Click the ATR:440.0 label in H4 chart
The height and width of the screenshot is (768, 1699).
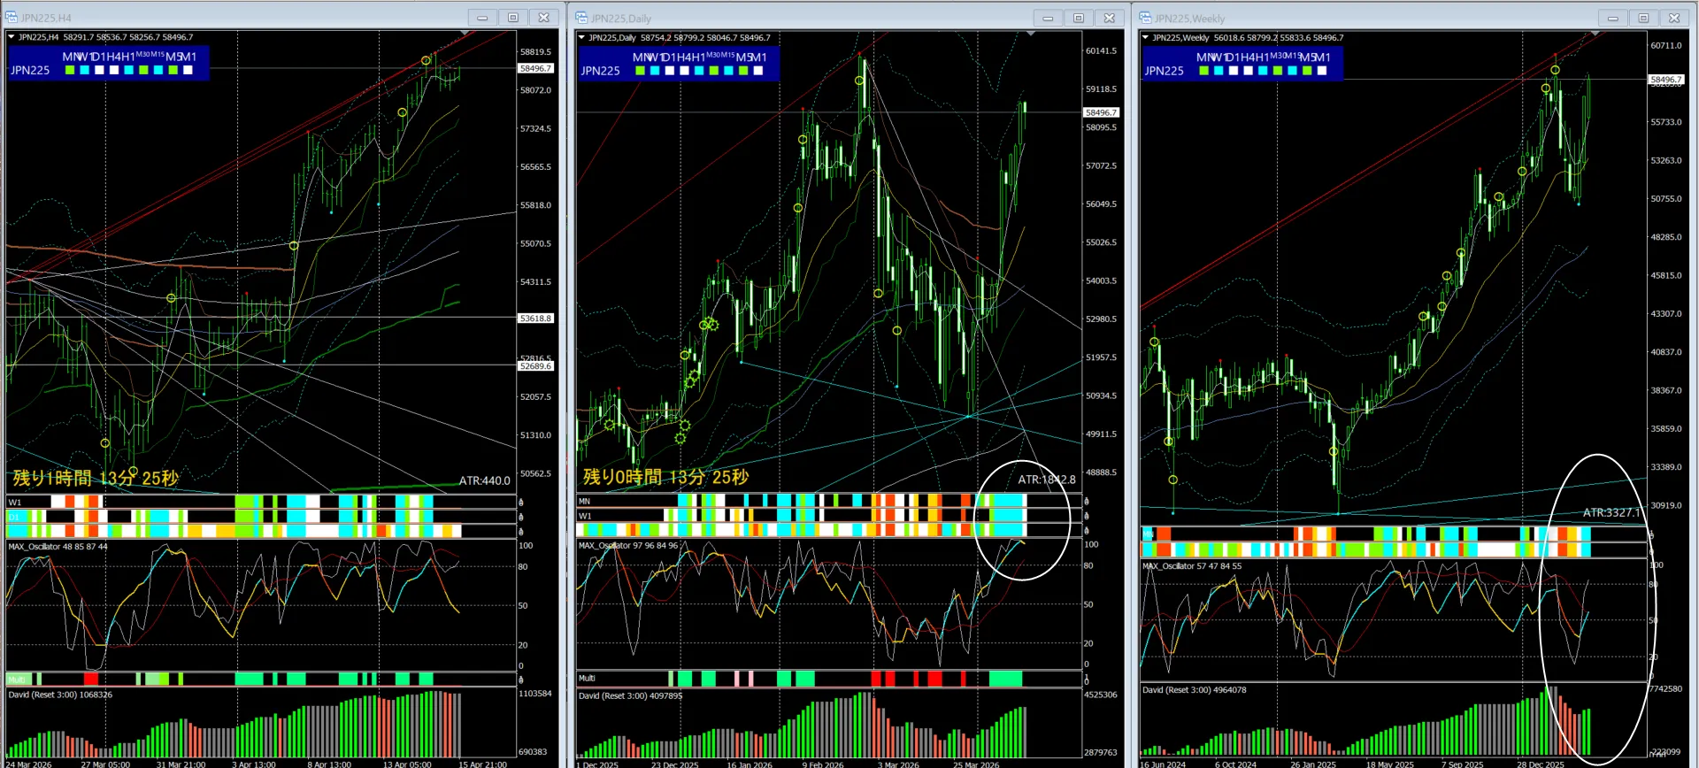click(484, 480)
